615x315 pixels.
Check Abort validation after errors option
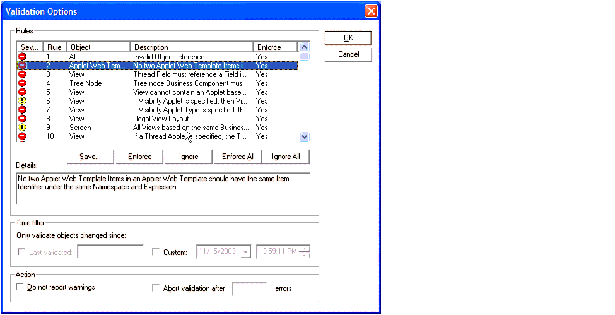(x=156, y=288)
